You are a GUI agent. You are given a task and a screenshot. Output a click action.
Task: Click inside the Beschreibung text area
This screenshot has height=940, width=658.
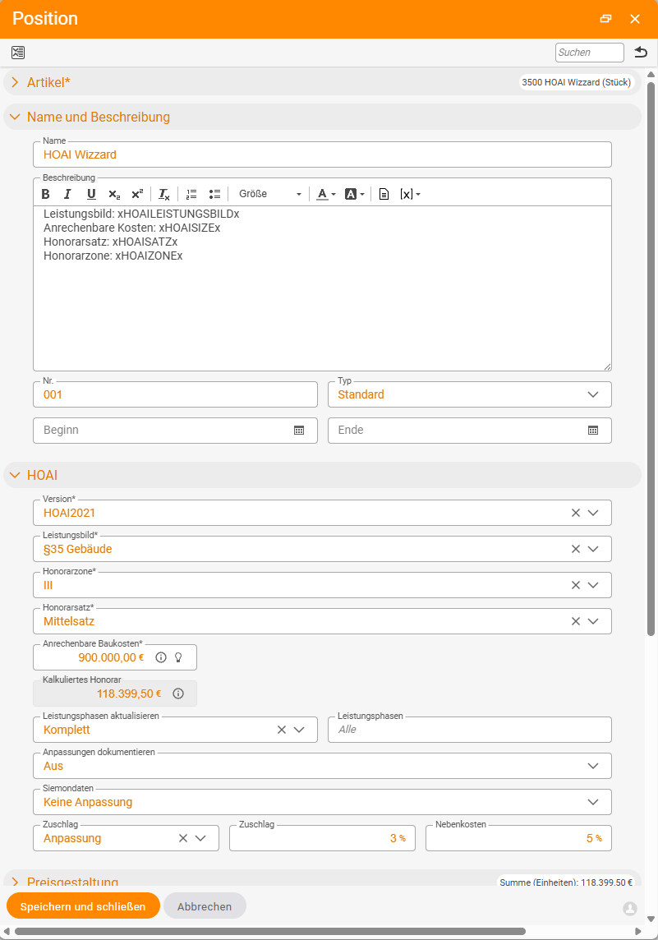pos(322,288)
